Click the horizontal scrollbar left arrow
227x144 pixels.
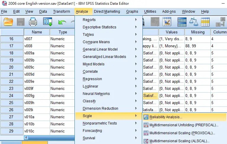(x=26, y=137)
